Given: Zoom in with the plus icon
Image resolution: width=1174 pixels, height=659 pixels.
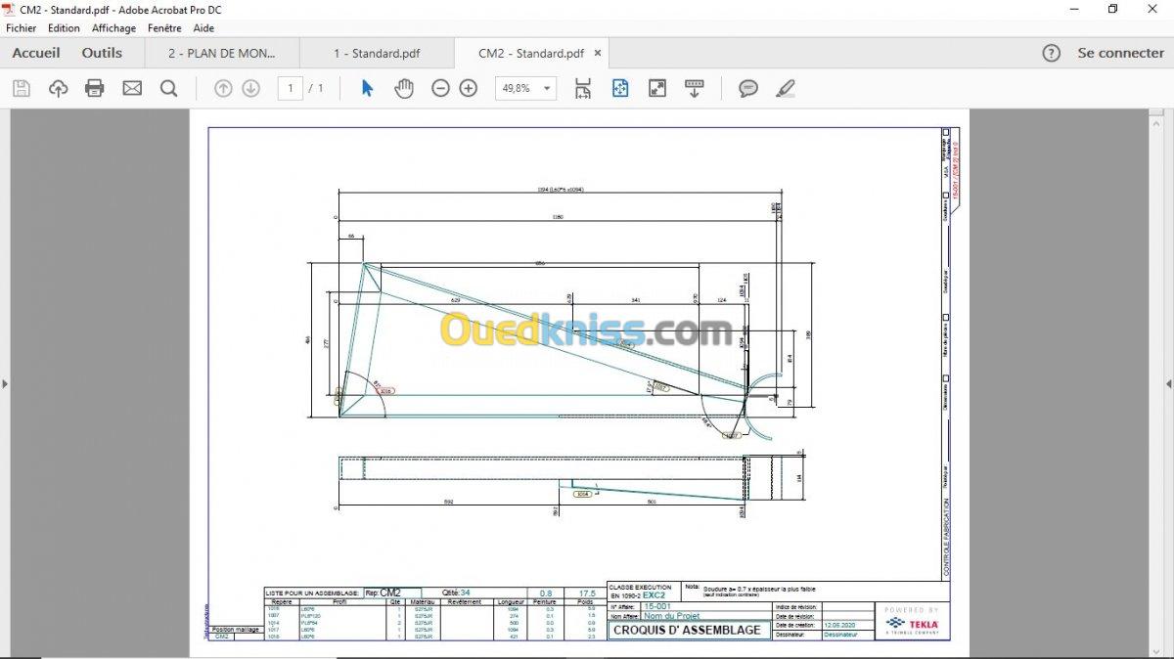Looking at the screenshot, I should (469, 89).
